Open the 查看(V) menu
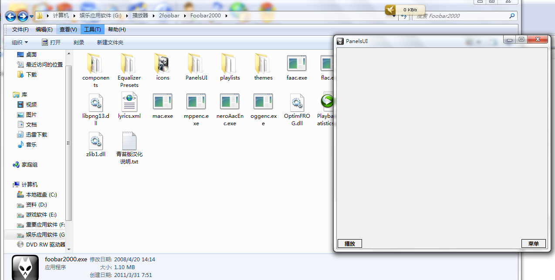The height and width of the screenshot is (280, 555). click(x=68, y=30)
